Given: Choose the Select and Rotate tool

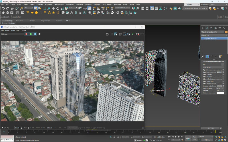Looking at the screenshot, I should pos(58,8).
